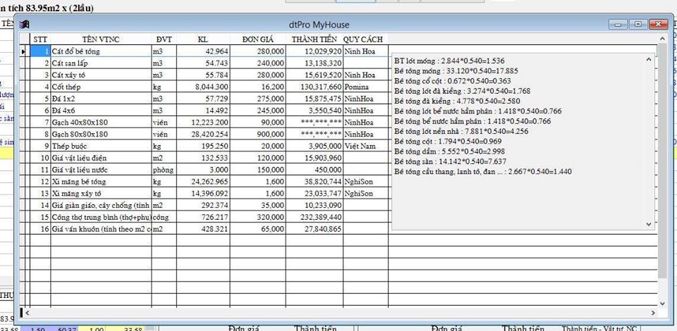677x331 pixels.
Task: Select the row indicator arrow for row 1
Action: coord(24,51)
